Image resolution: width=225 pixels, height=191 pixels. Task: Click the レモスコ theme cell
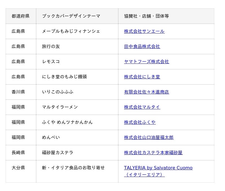pos(77,62)
